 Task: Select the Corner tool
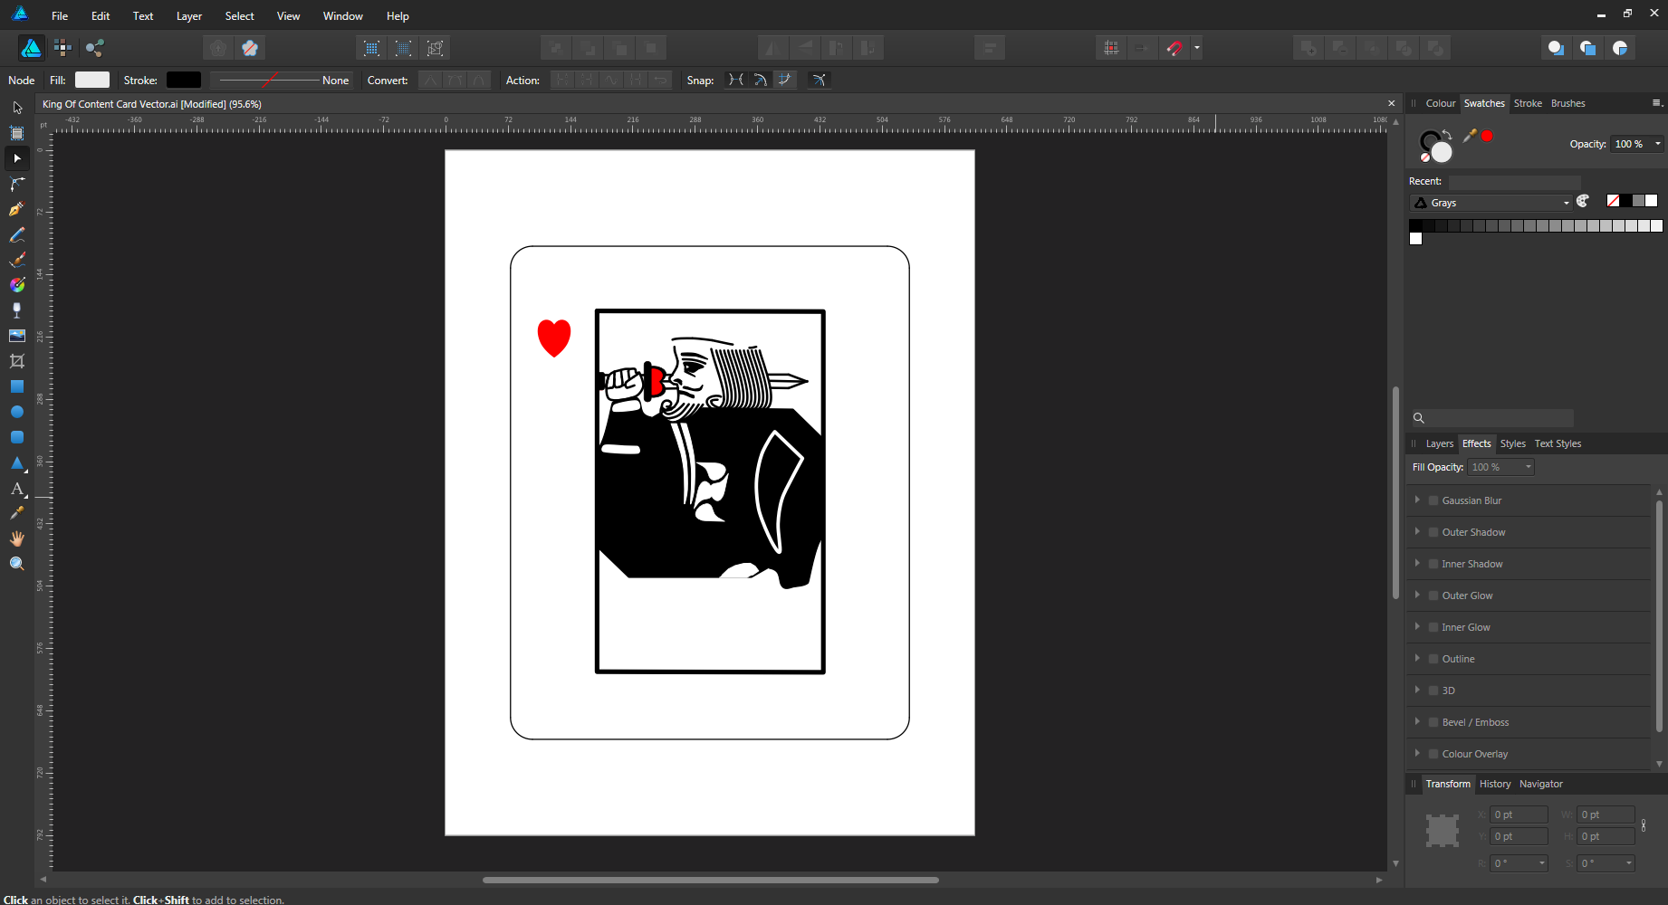(x=17, y=184)
